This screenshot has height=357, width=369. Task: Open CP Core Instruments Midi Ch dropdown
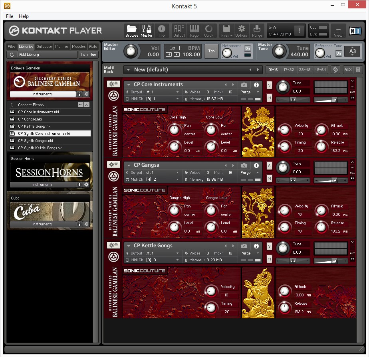177,99
